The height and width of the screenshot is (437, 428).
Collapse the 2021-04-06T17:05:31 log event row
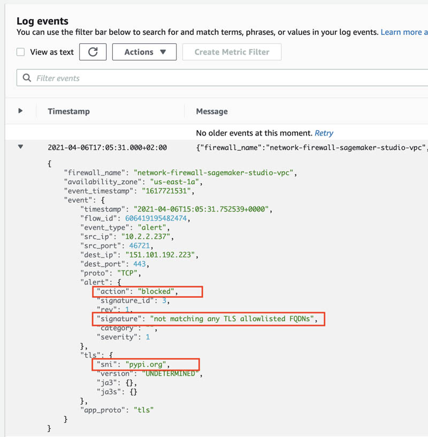pyautogui.click(x=20, y=147)
